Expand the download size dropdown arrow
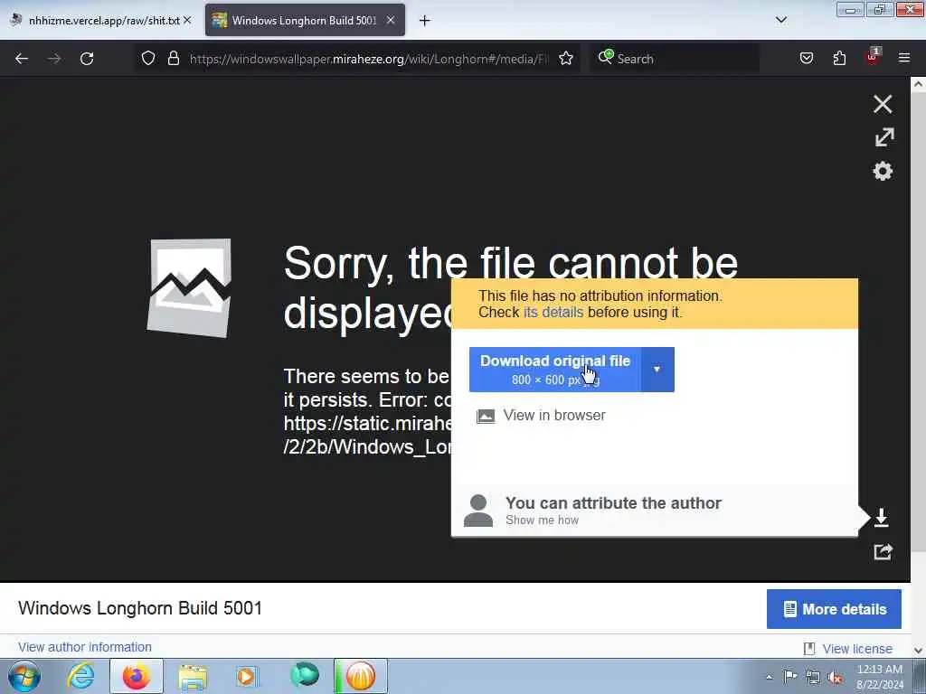This screenshot has height=694, width=926. pos(657,370)
